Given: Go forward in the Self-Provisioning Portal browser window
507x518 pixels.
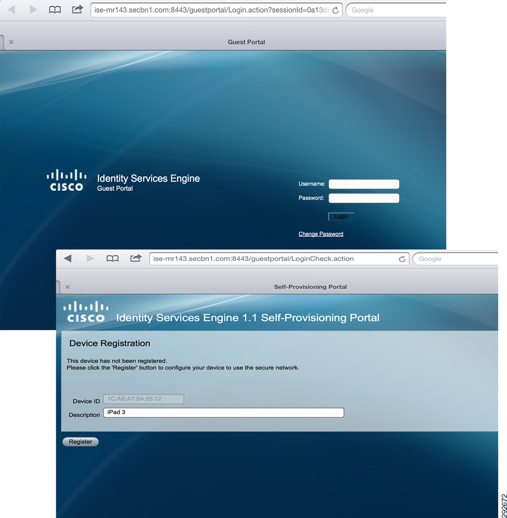Looking at the screenshot, I should [x=90, y=259].
